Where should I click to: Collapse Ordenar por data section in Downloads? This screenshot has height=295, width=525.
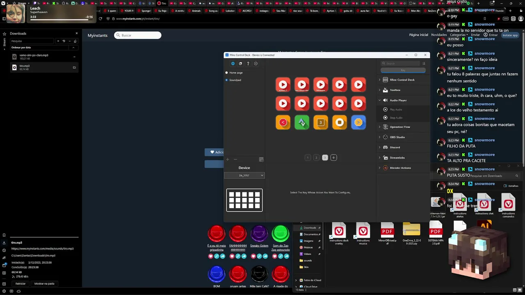tap(73, 48)
